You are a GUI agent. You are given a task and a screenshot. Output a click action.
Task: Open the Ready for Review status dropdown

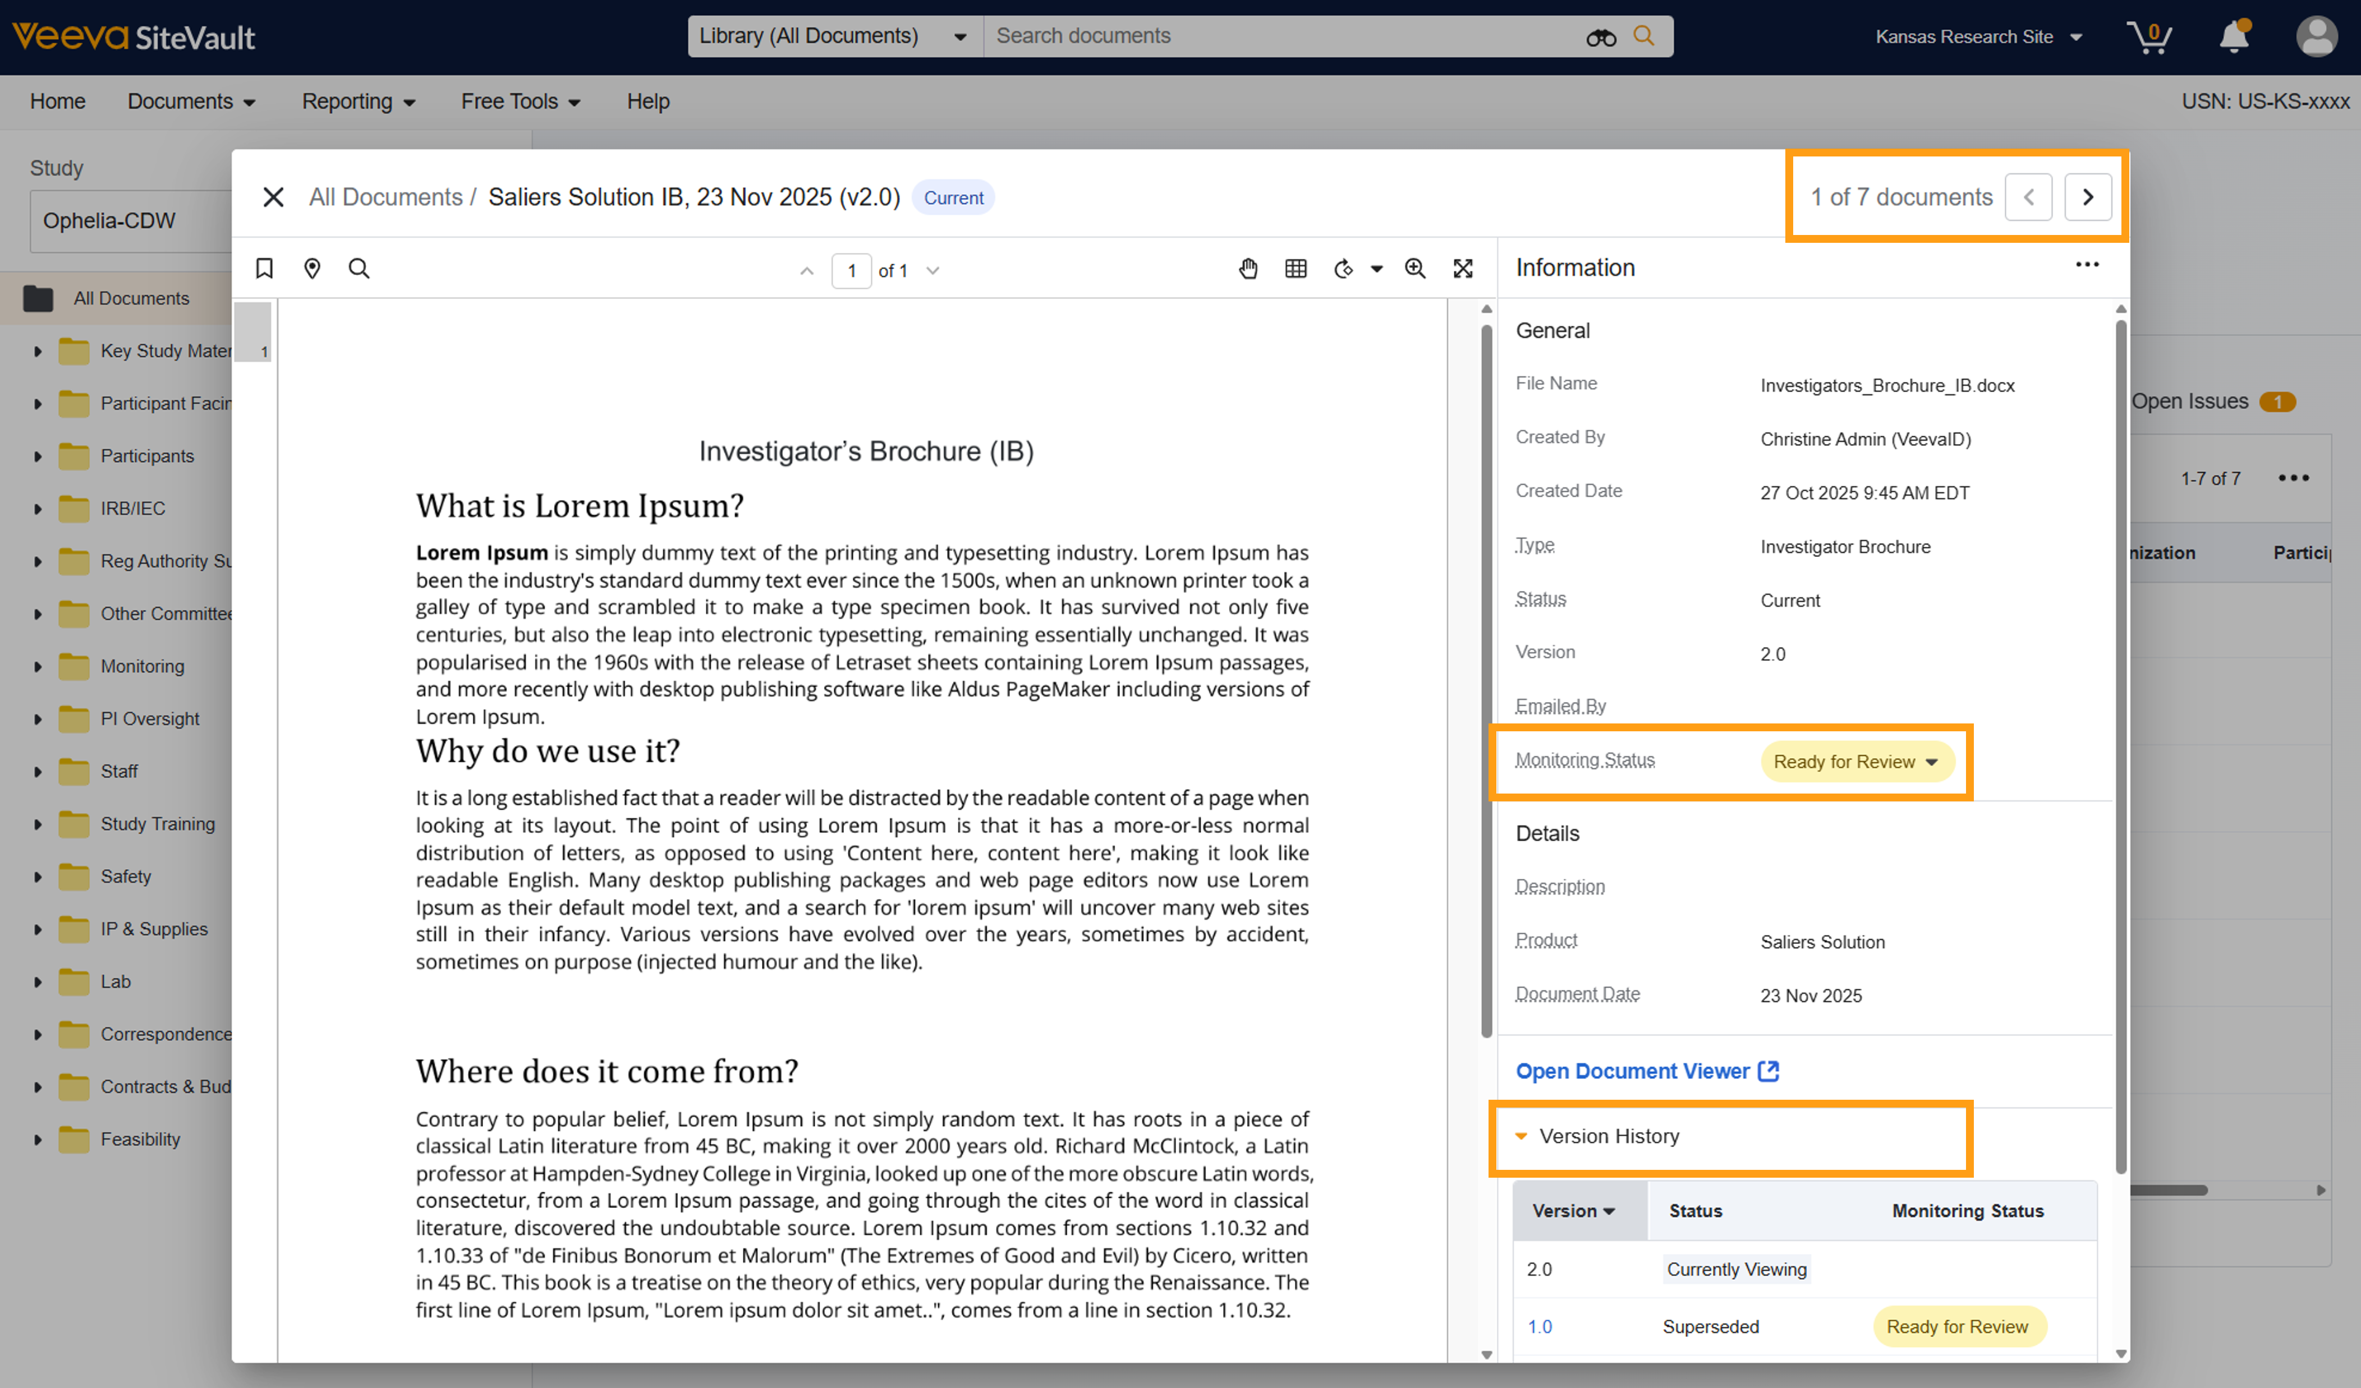(x=1856, y=762)
